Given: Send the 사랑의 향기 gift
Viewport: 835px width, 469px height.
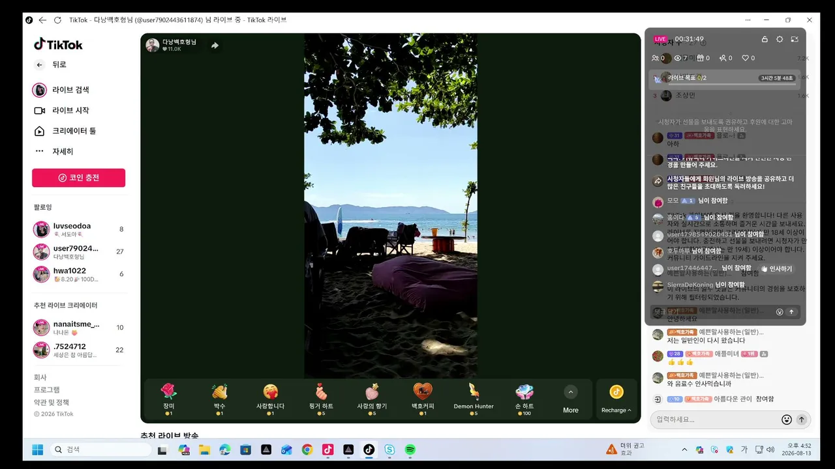Looking at the screenshot, I should click(x=372, y=399).
